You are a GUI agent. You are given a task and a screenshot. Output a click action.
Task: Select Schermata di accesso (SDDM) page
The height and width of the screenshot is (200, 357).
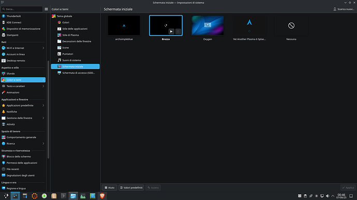(x=76, y=73)
